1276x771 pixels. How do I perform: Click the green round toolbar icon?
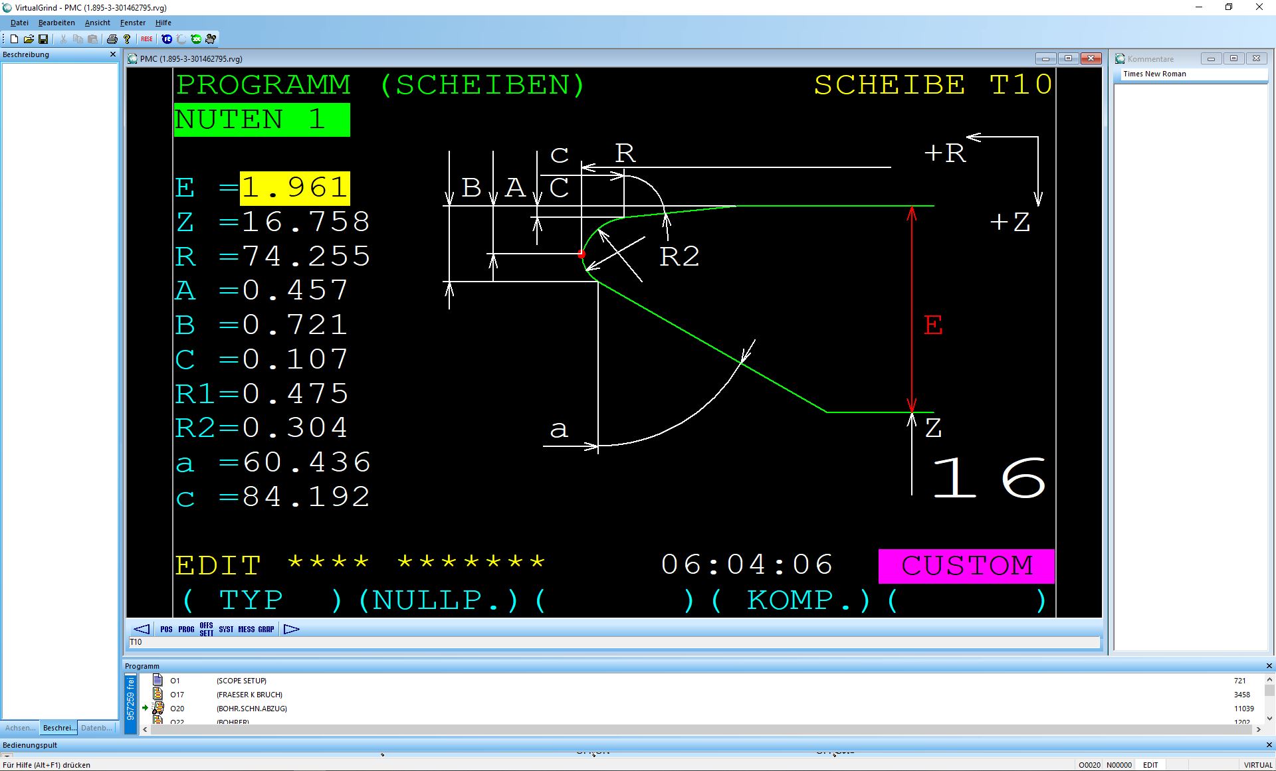(196, 39)
